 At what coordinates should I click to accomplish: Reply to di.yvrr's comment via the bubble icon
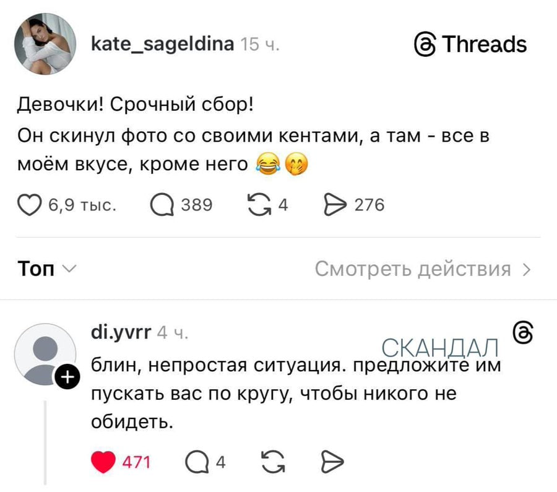point(197,462)
